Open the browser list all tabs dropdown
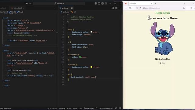The image size is (195, 110). [184, 3]
